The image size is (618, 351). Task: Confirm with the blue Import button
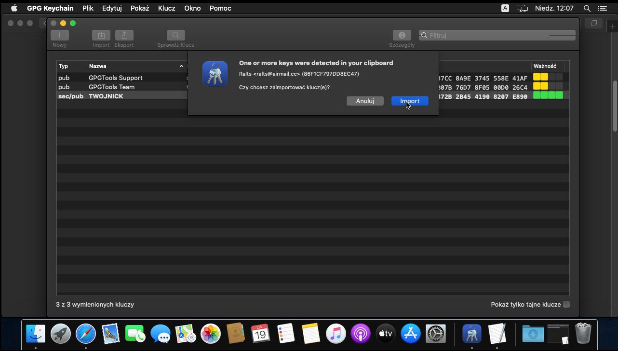tap(410, 101)
